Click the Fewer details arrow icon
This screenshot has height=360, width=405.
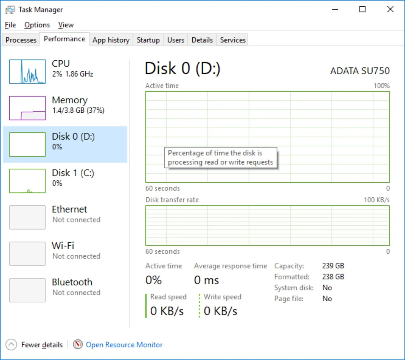pyautogui.click(x=11, y=344)
